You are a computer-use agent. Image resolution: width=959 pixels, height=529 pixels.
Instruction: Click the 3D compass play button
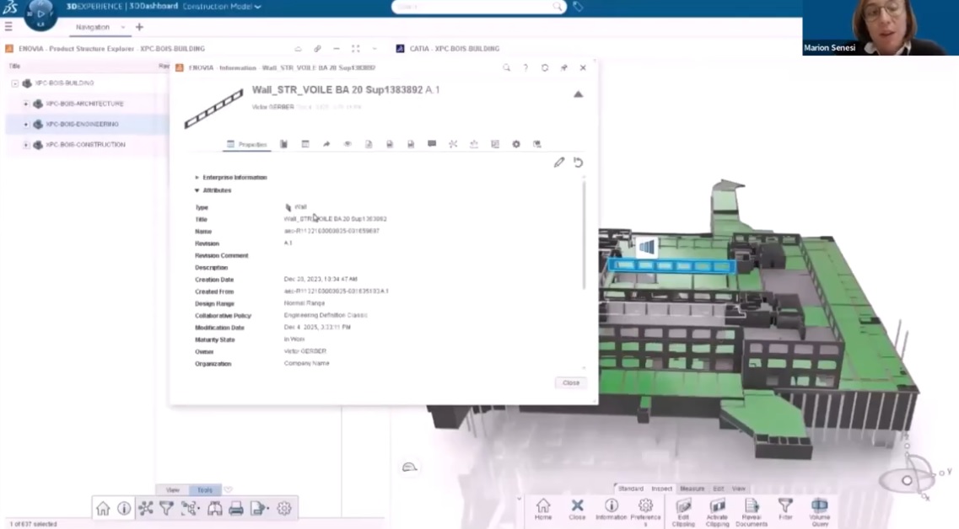click(x=40, y=13)
